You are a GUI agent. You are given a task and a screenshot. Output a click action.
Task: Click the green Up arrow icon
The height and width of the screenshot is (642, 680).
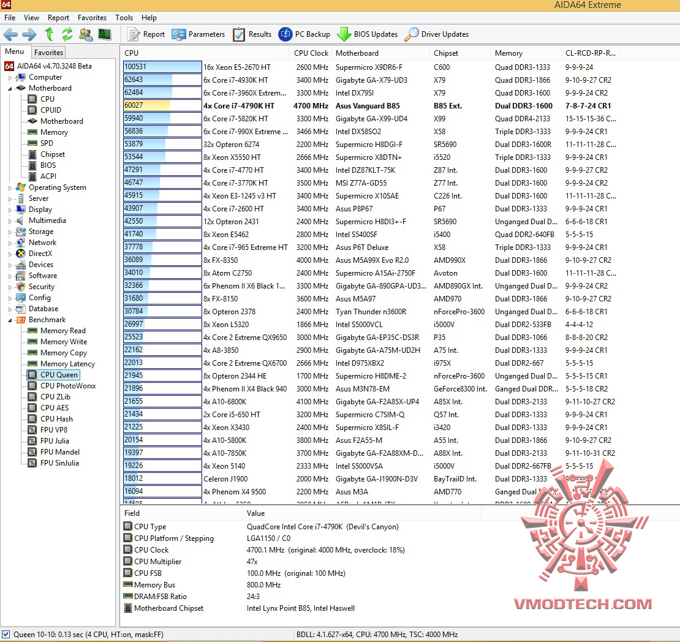click(x=49, y=34)
